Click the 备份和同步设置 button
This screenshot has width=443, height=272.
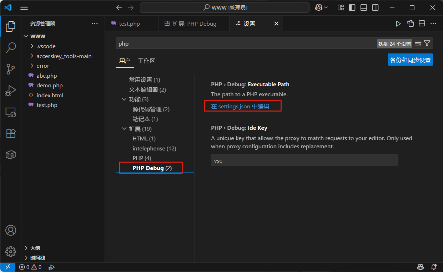point(411,60)
